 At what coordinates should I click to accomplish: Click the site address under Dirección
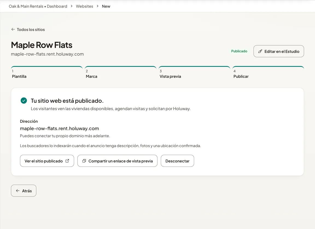click(59, 128)
